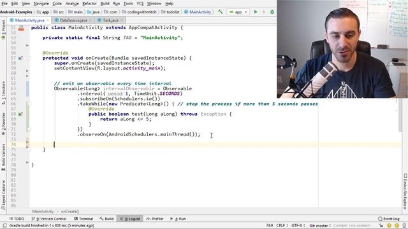Open the app run configuration dropdown
This screenshot has height=229, width=408.
[238, 12]
